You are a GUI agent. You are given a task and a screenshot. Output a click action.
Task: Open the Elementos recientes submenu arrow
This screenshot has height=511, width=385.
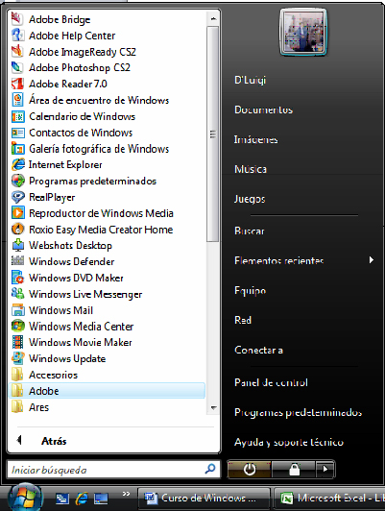(371, 260)
